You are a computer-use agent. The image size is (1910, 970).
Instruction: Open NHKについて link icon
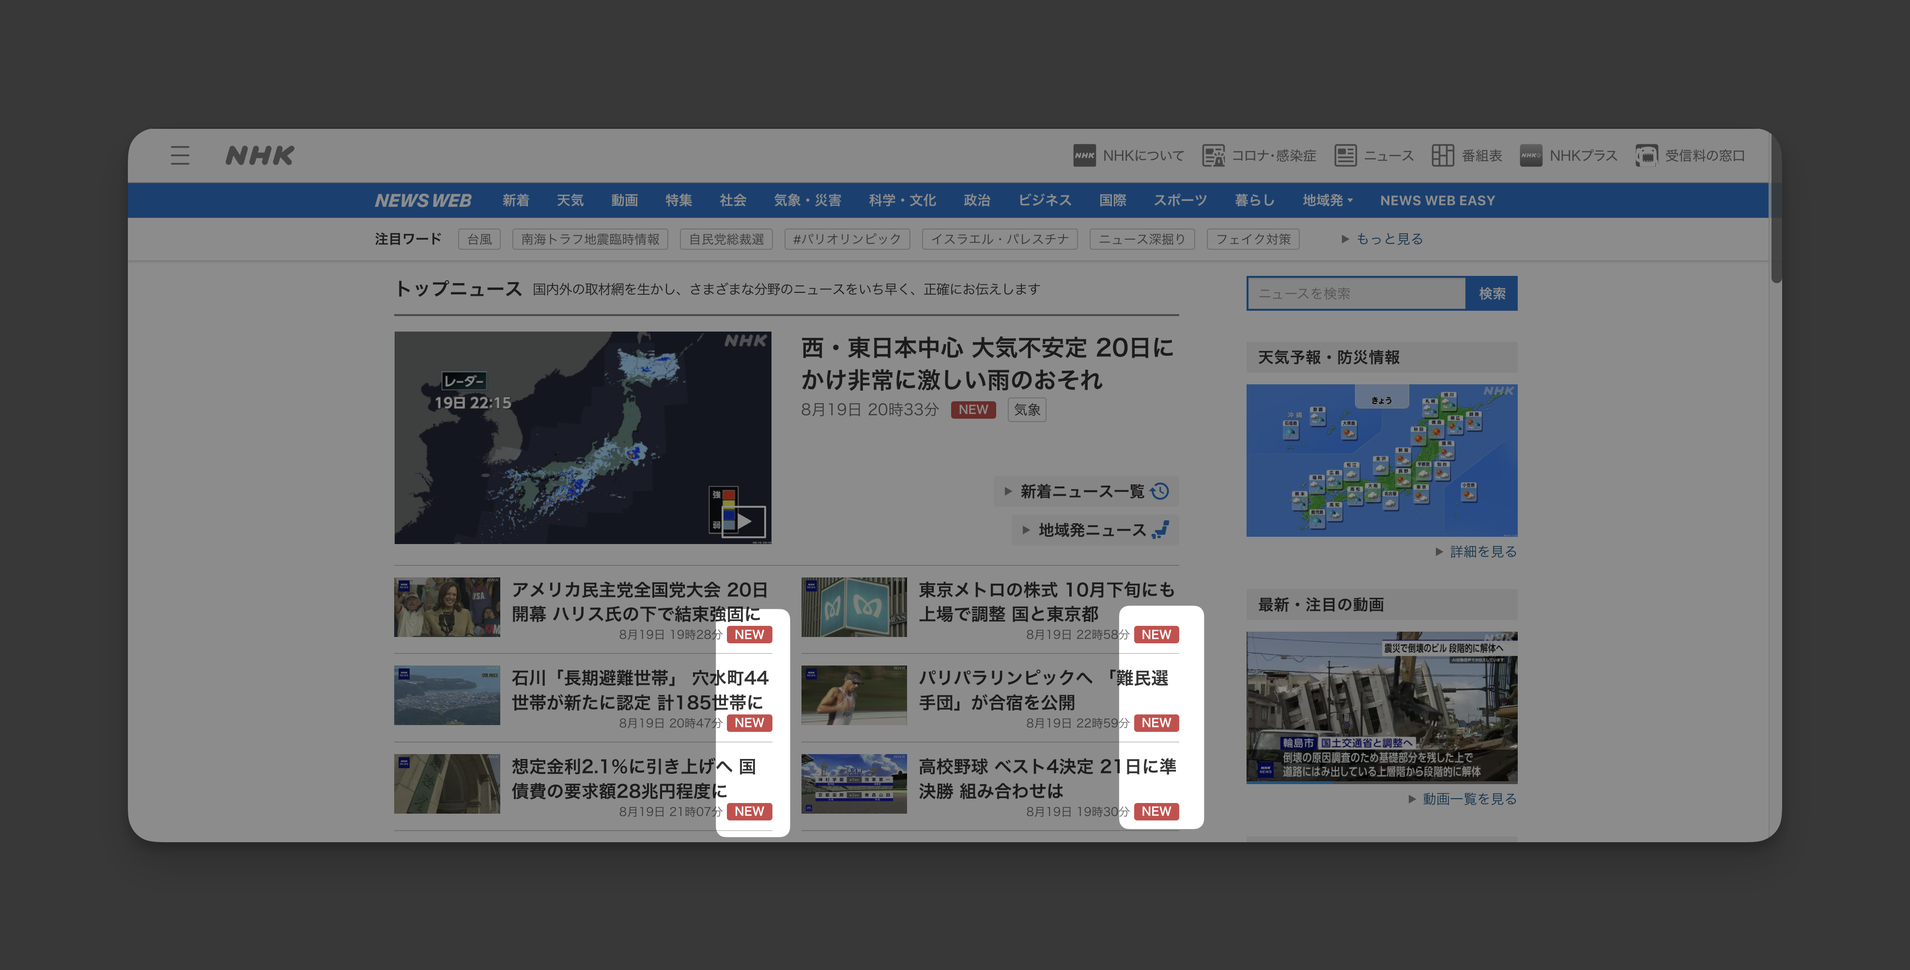click(x=1084, y=155)
